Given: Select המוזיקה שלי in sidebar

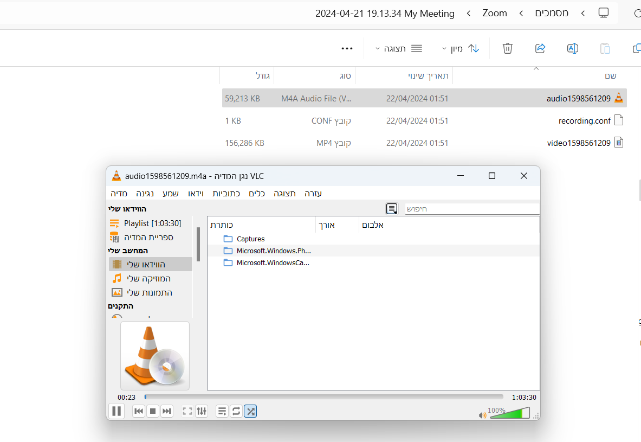Looking at the screenshot, I should coord(151,279).
